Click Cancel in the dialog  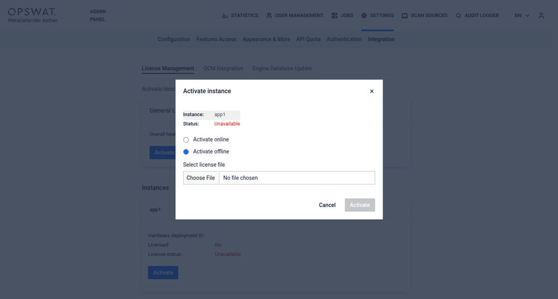(327, 205)
